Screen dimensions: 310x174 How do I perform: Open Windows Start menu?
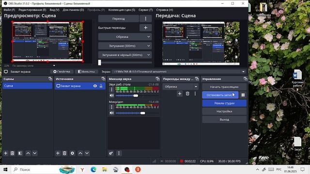click(5, 170)
